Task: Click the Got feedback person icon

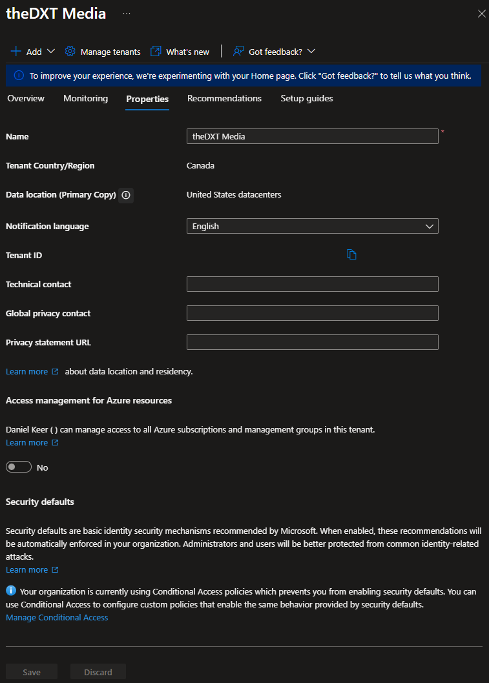Action: click(x=238, y=52)
